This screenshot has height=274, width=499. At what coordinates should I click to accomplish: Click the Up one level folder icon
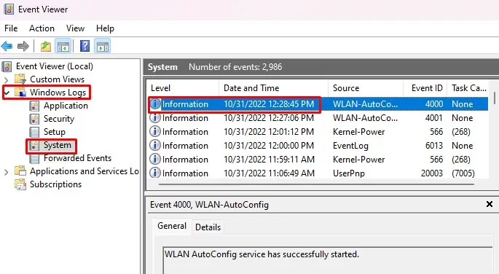tap(46, 47)
